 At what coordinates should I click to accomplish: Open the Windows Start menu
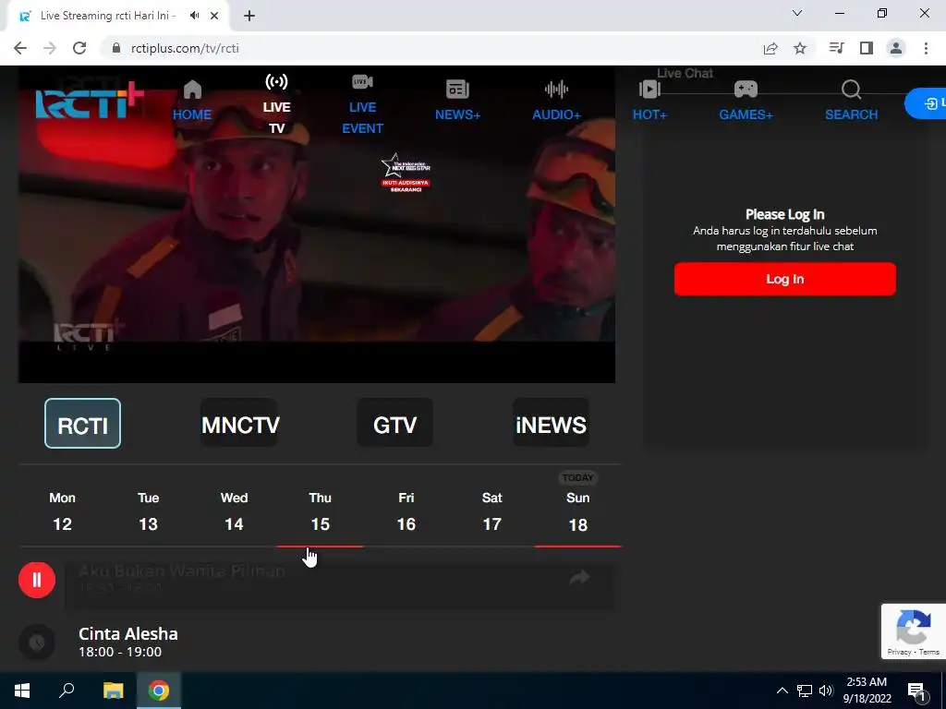(x=22, y=691)
